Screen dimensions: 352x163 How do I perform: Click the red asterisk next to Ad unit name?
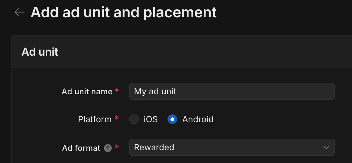(117, 91)
